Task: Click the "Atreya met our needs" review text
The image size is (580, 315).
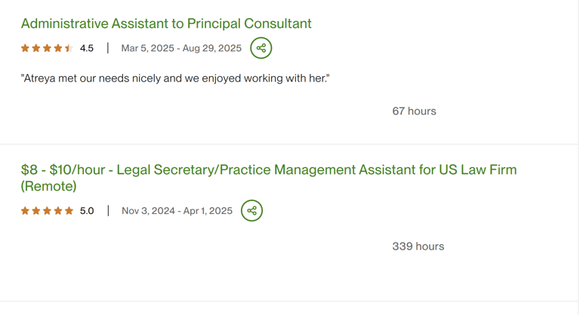Action: coord(175,78)
